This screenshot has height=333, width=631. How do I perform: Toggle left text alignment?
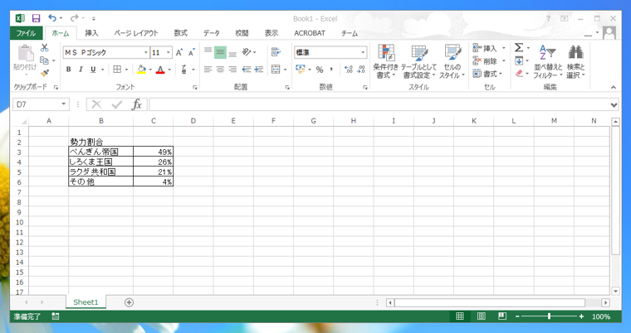[x=208, y=70]
